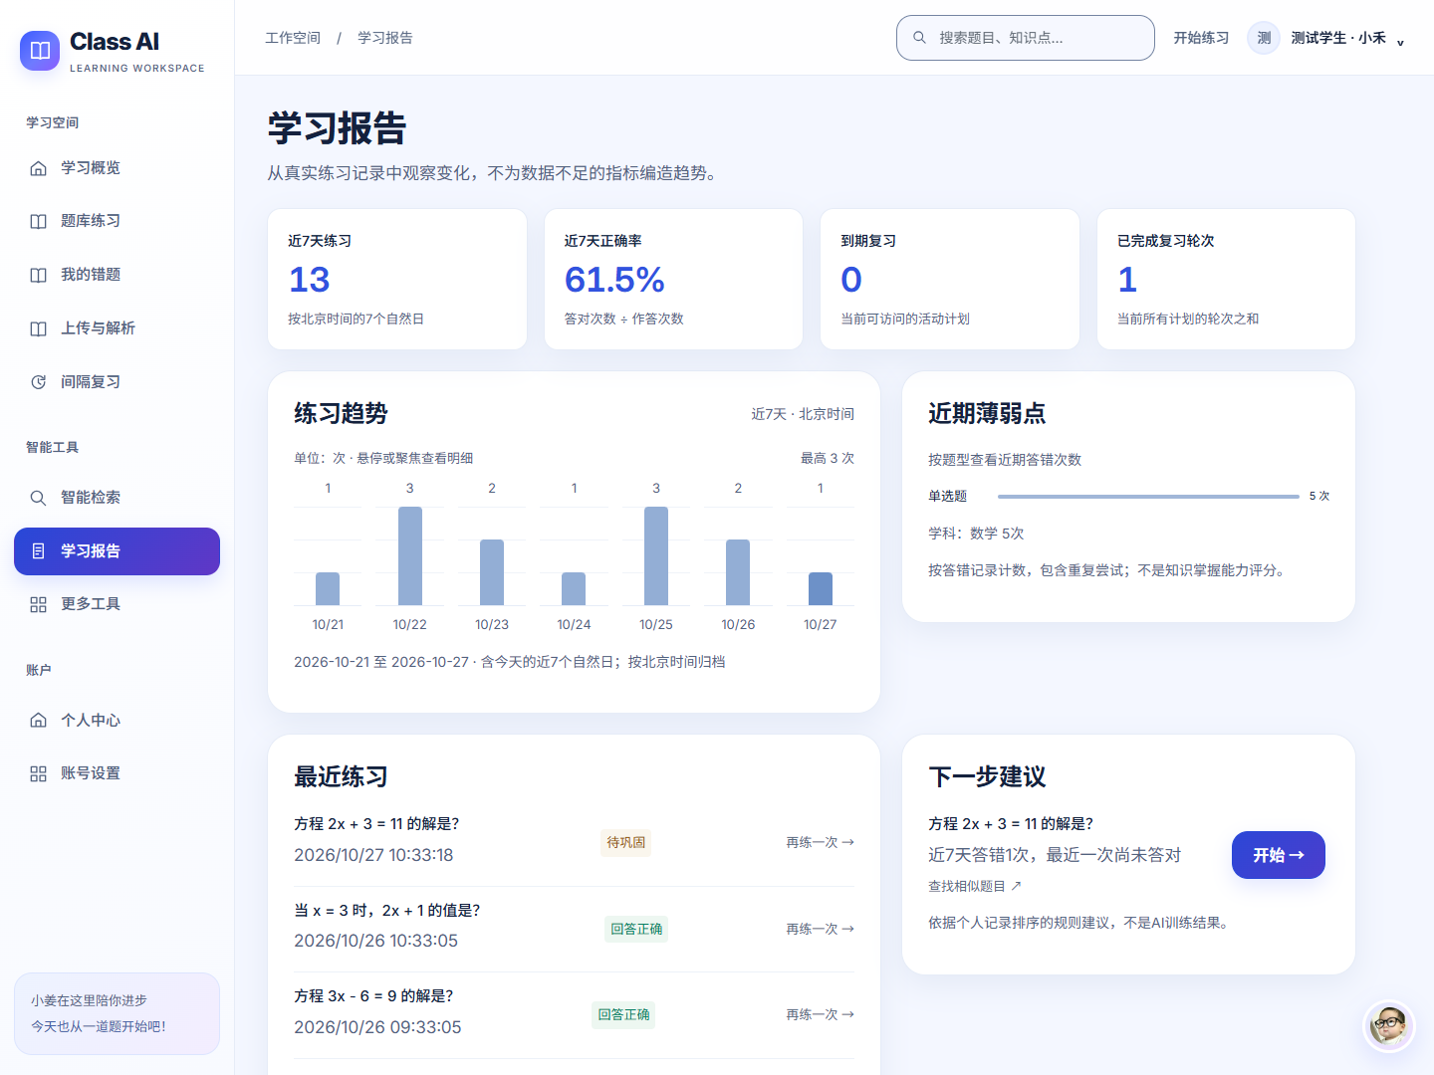Click the 学习报告 document icon
This screenshot has height=1075, width=1434.
point(38,551)
